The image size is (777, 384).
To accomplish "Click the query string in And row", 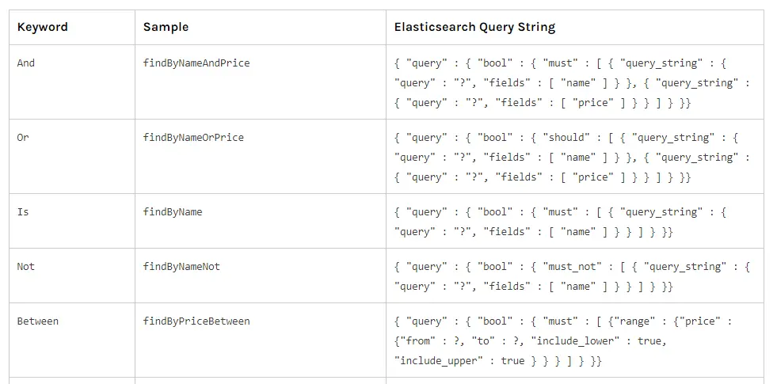I will coord(570,82).
